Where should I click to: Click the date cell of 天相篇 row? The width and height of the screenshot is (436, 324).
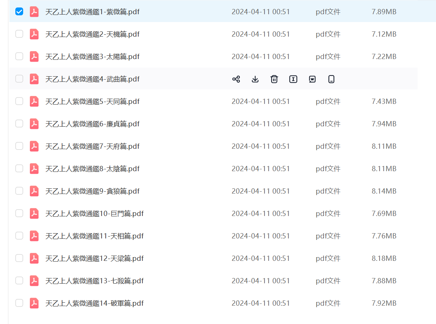point(260,236)
